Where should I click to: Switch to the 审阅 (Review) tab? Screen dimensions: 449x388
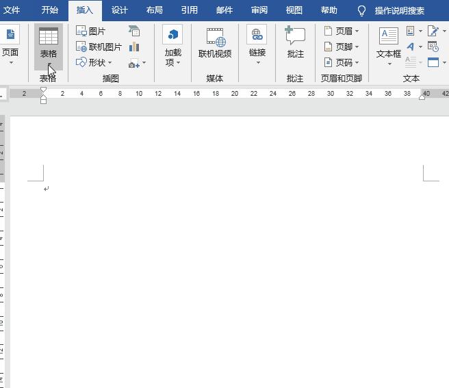coord(259,10)
